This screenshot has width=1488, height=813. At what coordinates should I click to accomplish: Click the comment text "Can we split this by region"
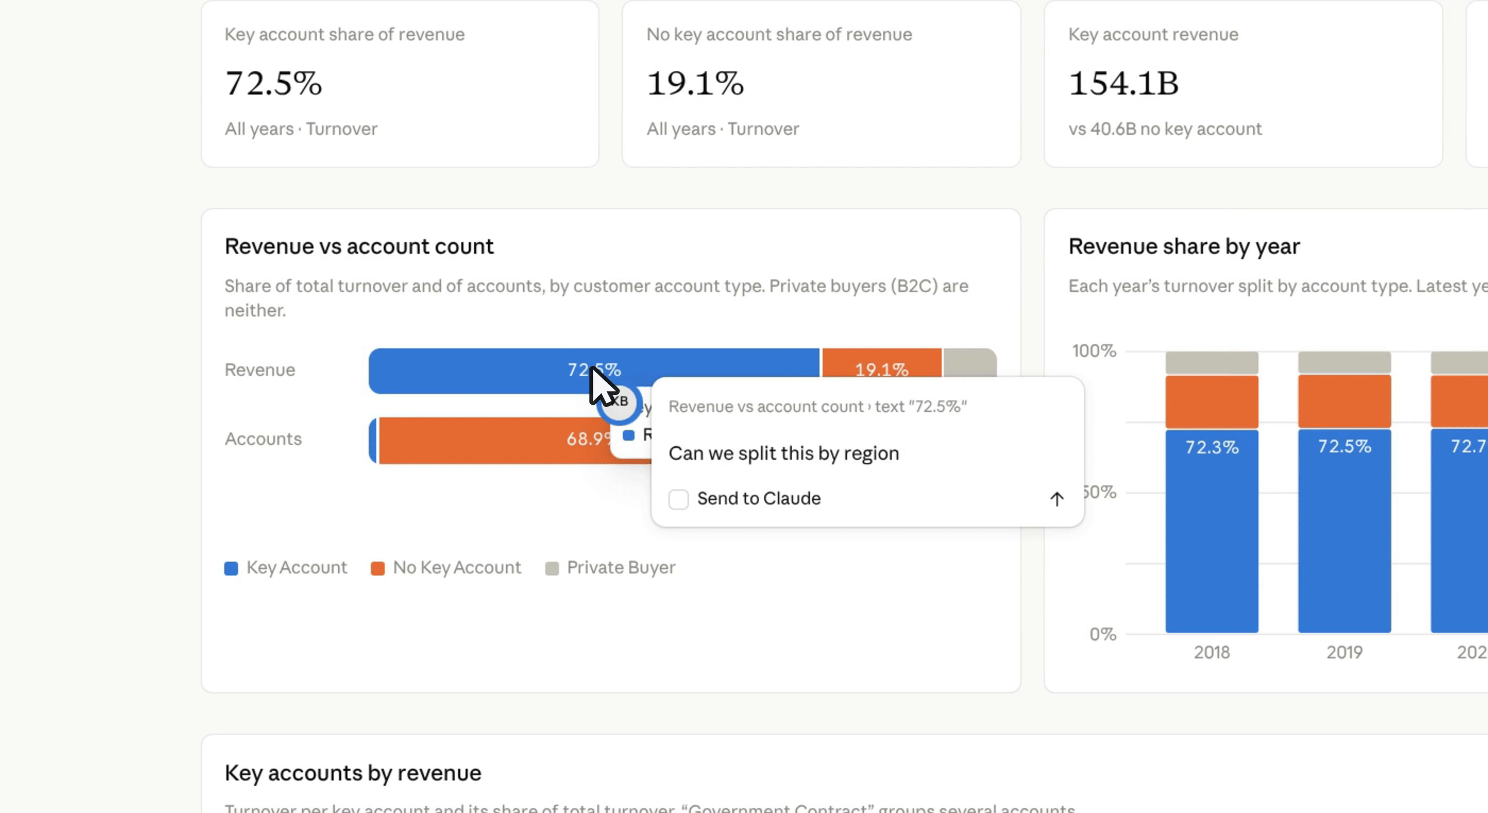[784, 454]
